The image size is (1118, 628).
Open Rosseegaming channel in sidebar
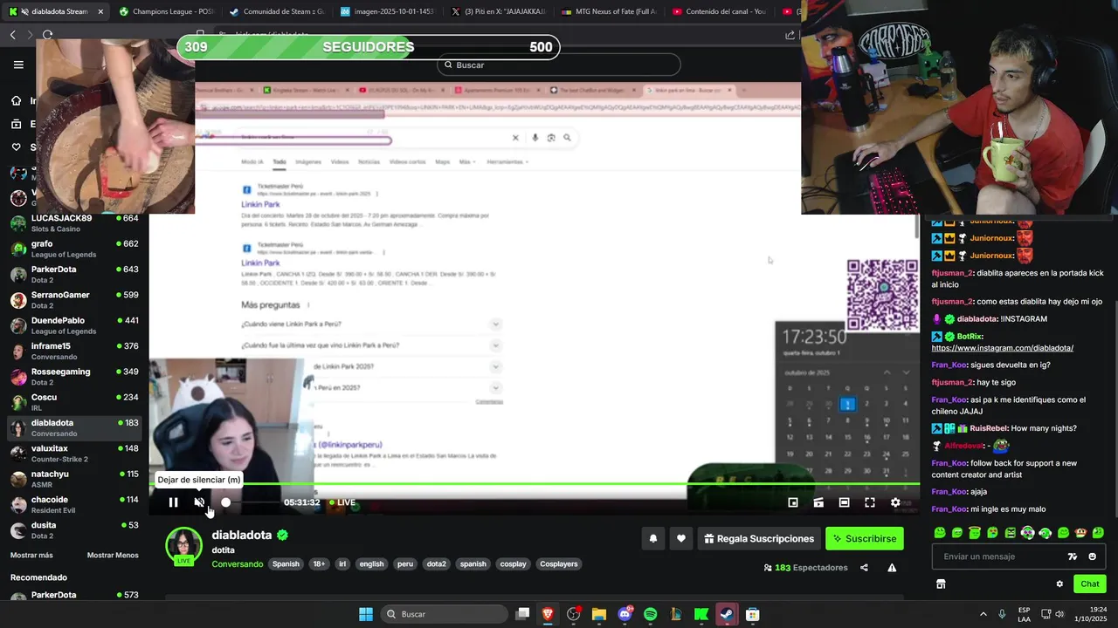point(74,377)
